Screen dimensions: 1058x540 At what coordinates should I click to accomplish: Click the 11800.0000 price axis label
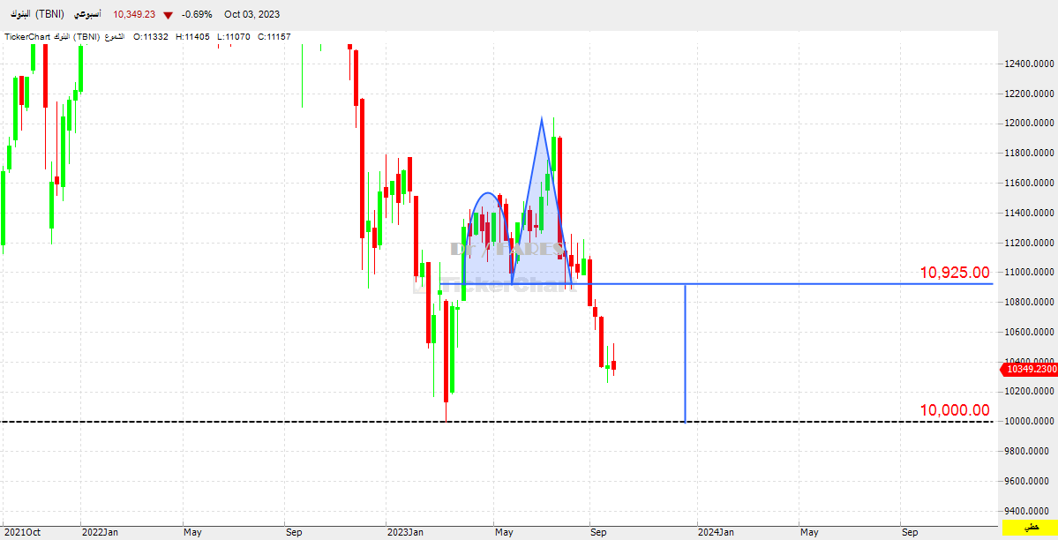coord(1028,154)
